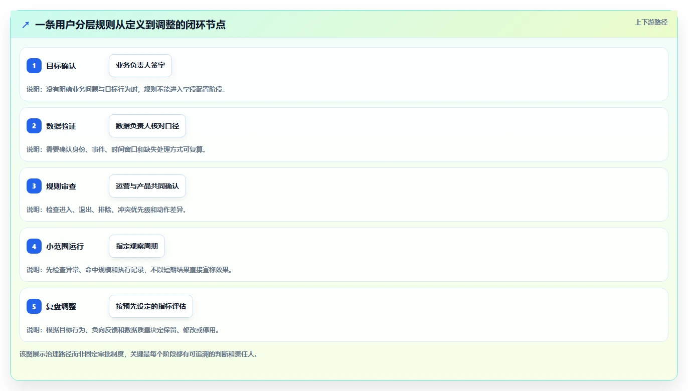Click the 指定观察周期 chip
Viewport: 688px width, 391px height.
click(x=137, y=246)
